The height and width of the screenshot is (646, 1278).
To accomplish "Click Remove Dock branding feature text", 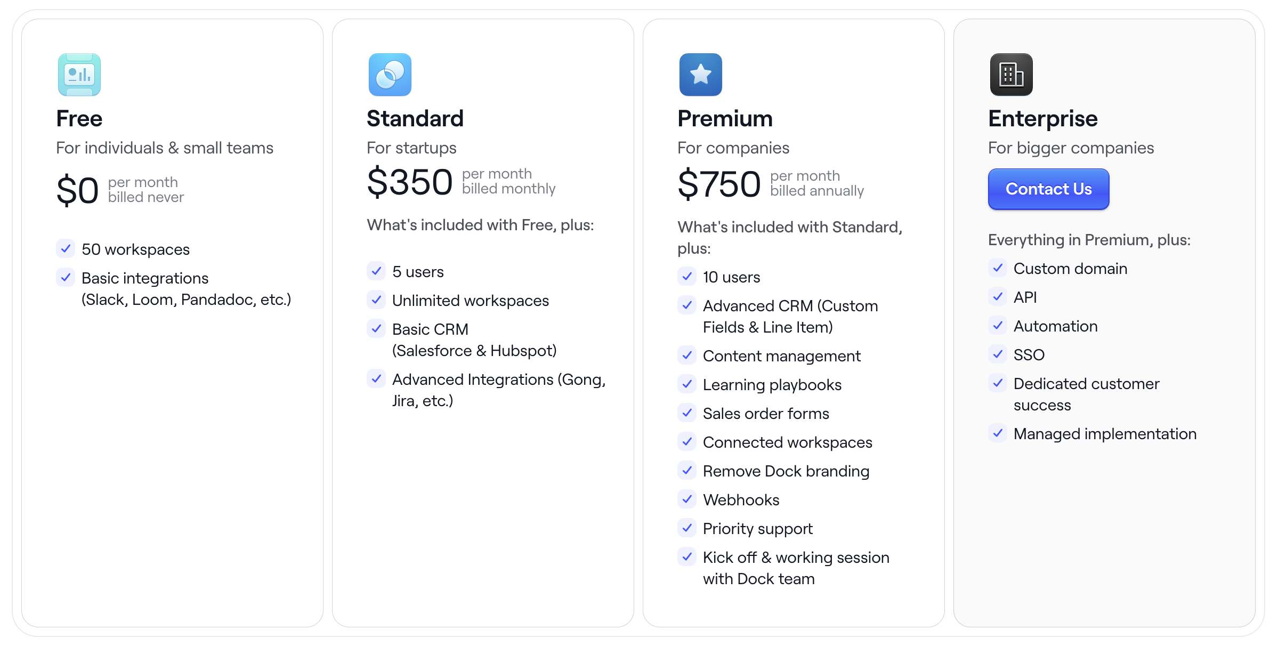I will point(786,471).
